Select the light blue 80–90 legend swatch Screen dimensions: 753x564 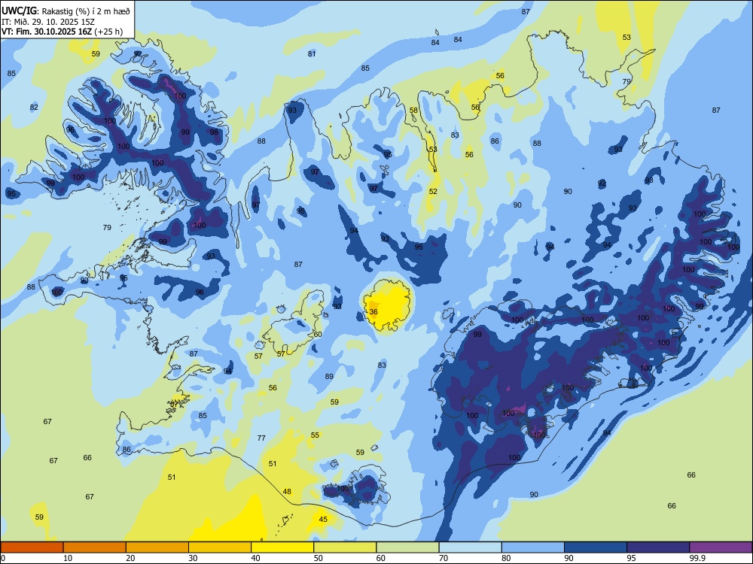[533, 547]
